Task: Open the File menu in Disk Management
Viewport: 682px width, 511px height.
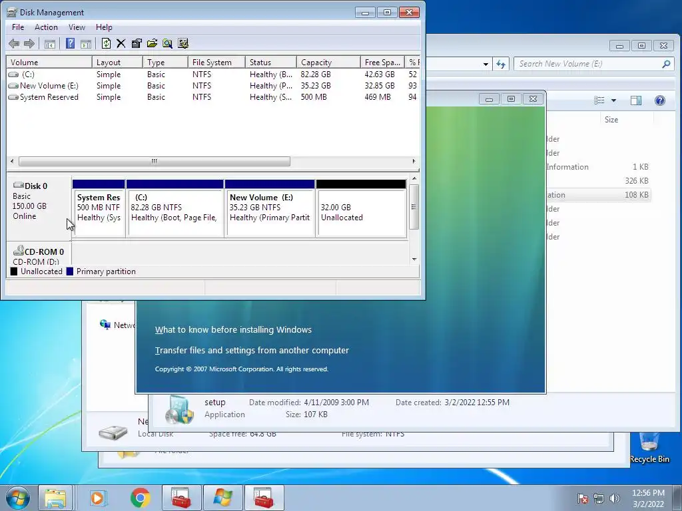Action: click(x=18, y=27)
